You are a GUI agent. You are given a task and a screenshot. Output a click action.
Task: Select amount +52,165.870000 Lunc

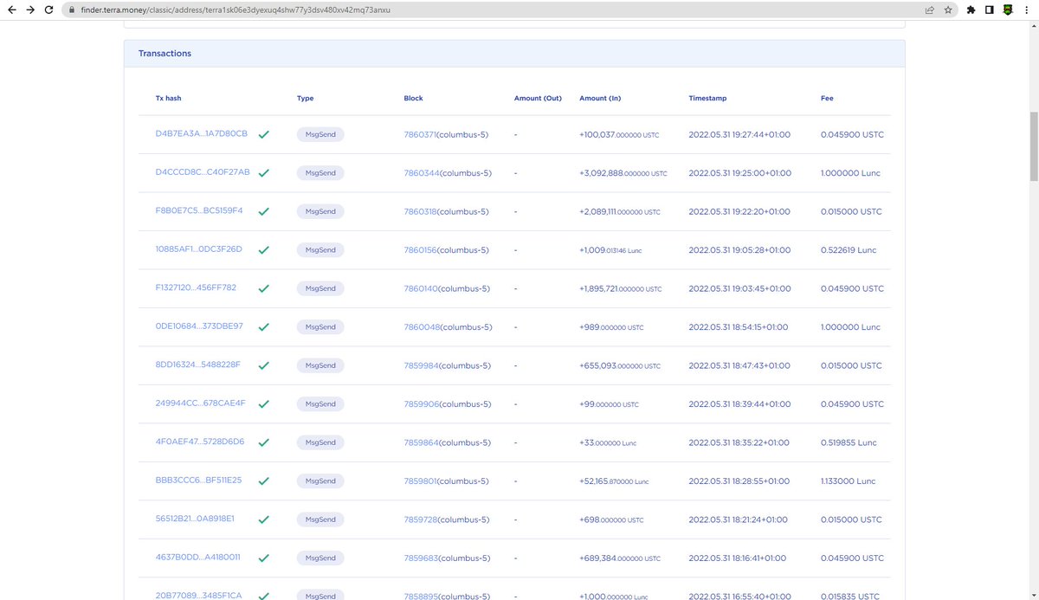(x=615, y=481)
